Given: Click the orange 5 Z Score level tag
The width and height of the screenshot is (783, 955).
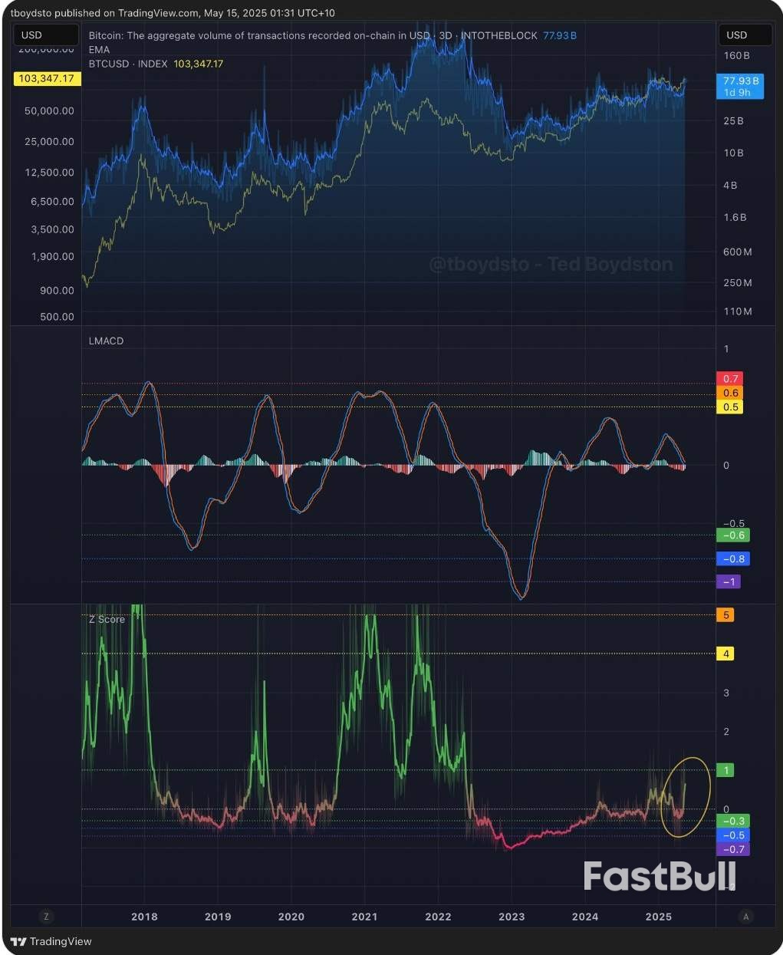Looking at the screenshot, I should pos(725,615).
